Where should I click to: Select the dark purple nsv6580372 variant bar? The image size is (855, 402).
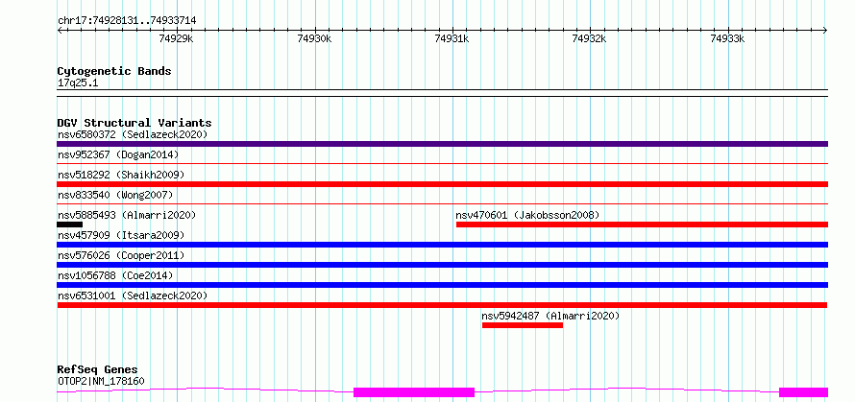[442, 144]
